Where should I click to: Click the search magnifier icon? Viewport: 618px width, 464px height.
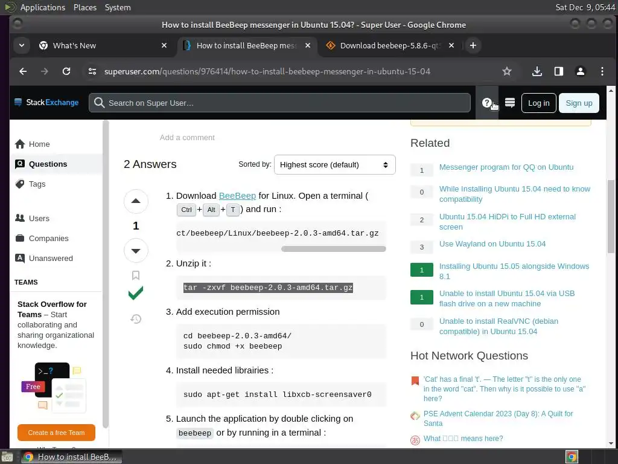point(100,103)
